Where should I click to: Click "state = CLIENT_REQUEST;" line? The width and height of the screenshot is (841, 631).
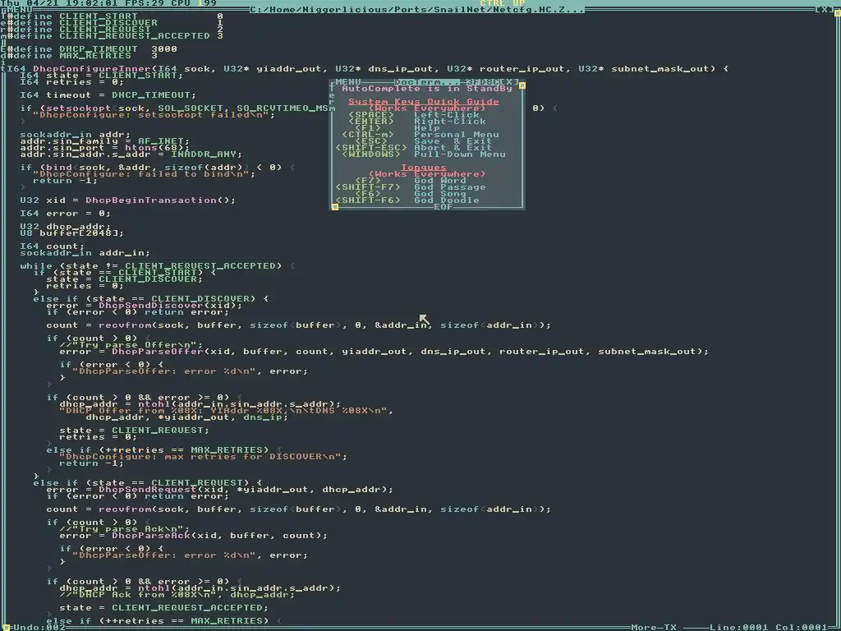(x=135, y=431)
